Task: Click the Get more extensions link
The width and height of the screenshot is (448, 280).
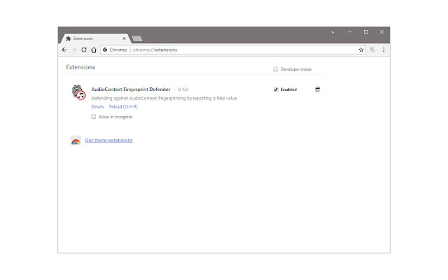Action: (108, 140)
